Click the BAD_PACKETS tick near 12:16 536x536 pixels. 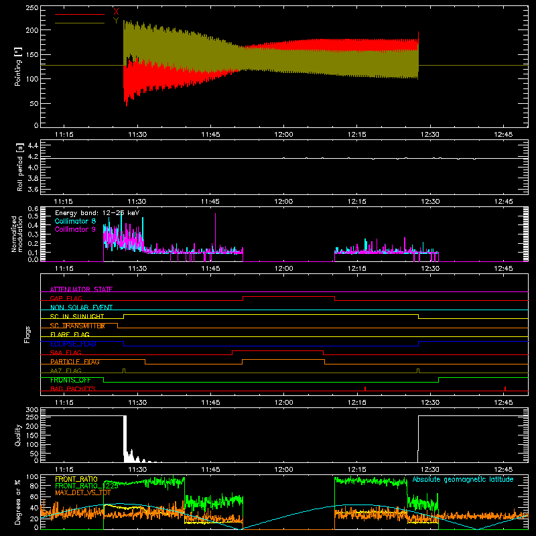(365, 389)
